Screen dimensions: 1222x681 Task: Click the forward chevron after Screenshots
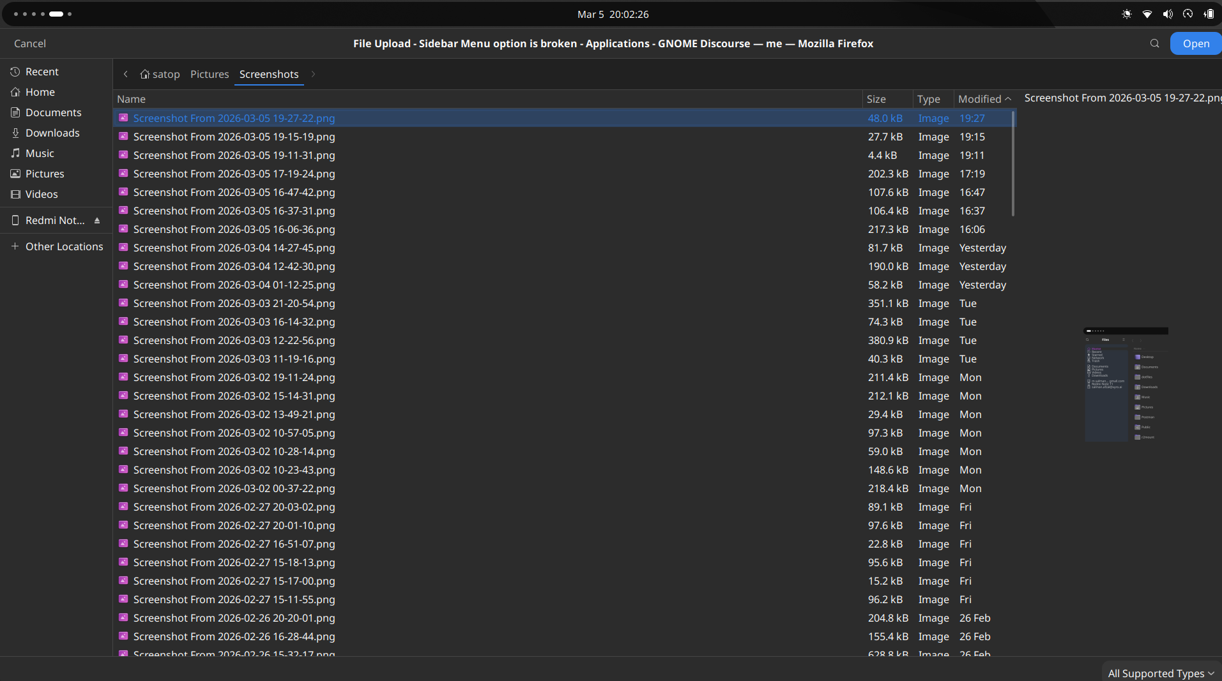click(x=313, y=74)
